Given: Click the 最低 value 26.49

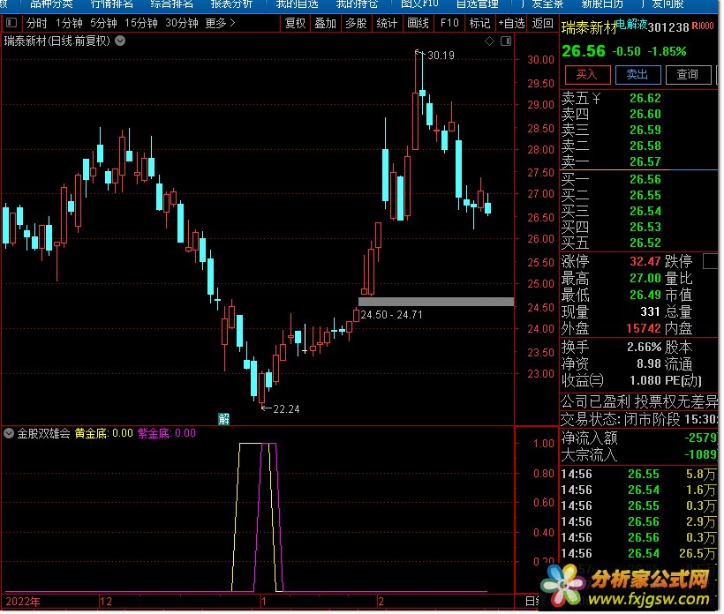Looking at the screenshot, I should 647,296.
